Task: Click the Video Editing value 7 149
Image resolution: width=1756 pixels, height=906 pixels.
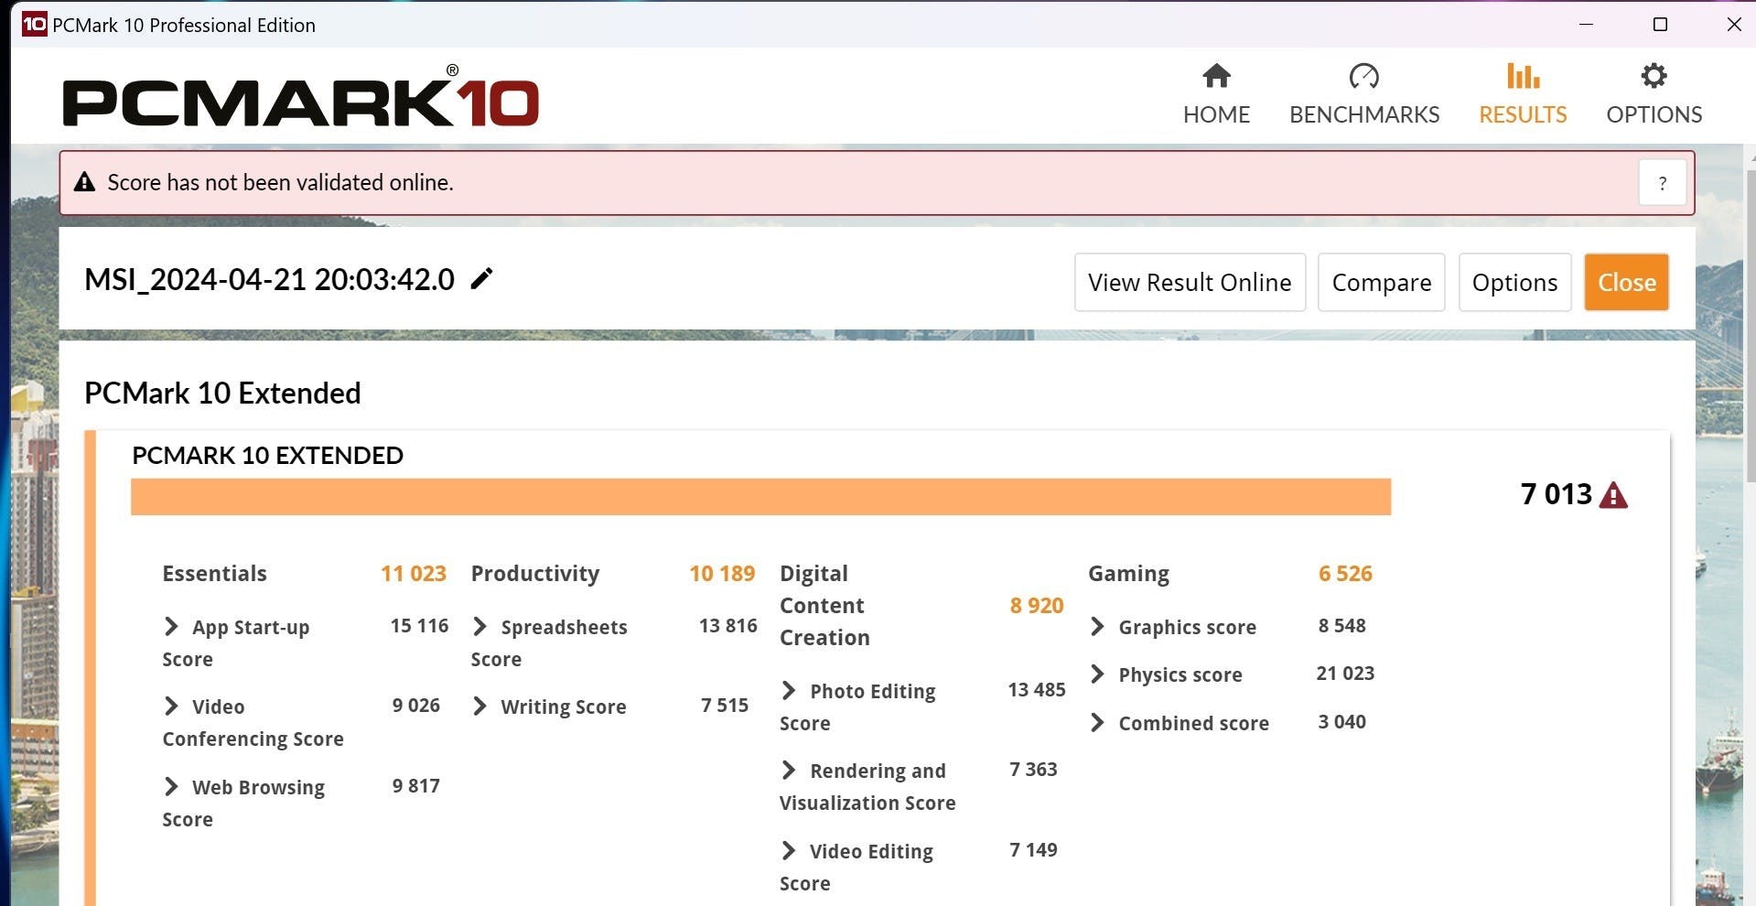Action: click(1033, 850)
